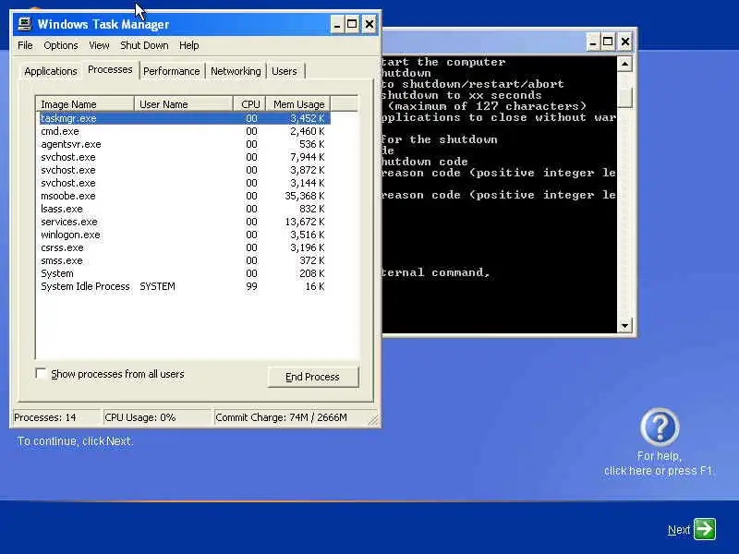Sort by the Image Name column header
The width and height of the screenshot is (739, 554).
click(85, 104)
